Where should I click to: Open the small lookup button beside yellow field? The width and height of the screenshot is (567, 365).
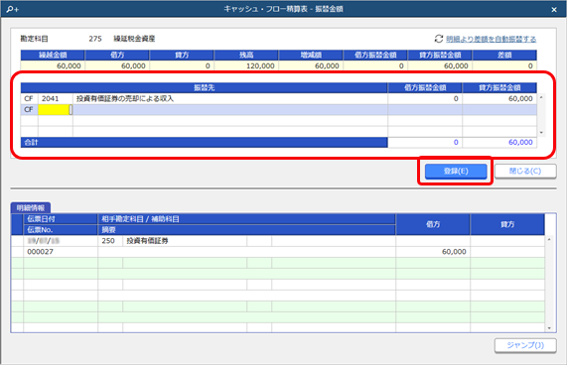tap(71, 110)
